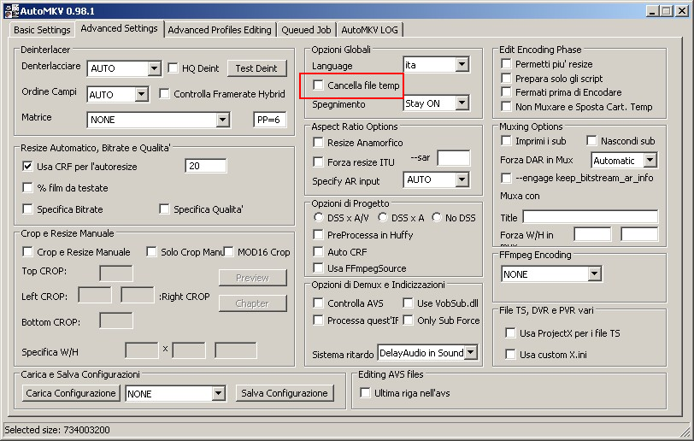Tick Non Muxare e Sposta Cart. Temp
The image size is (694, 441).
point(506,106)
